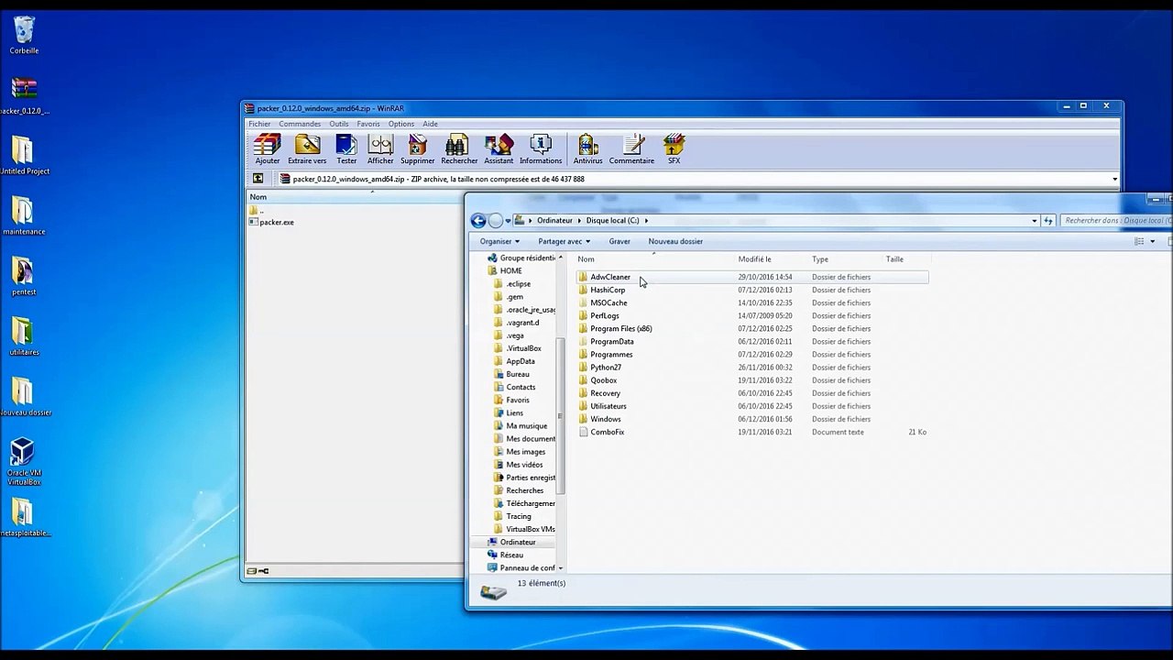The image size is (1173, 660).
Task: Click the navigation pane scroll-down arrow
Action: [x=560, y=568]
